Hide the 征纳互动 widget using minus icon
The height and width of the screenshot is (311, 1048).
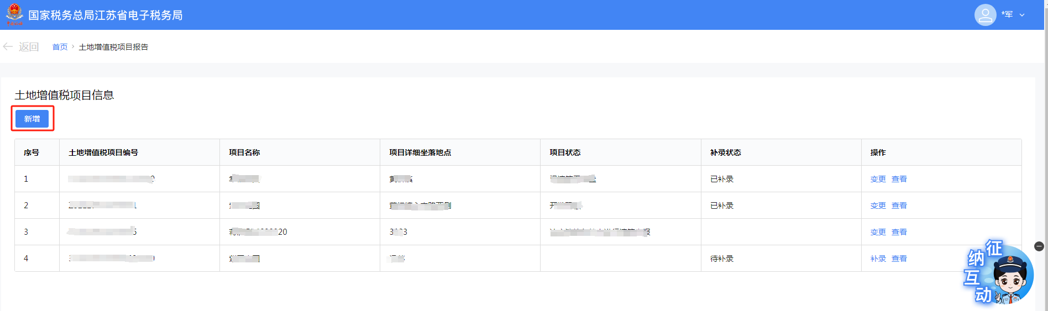point(1039,246)
